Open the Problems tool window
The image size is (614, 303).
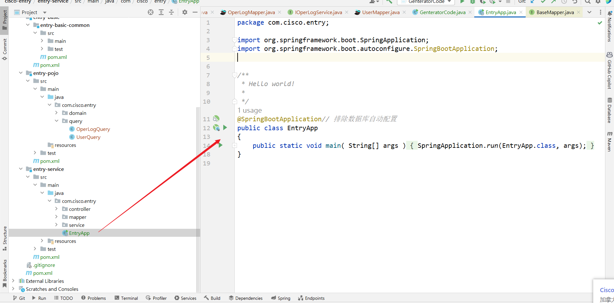point(93,298)
